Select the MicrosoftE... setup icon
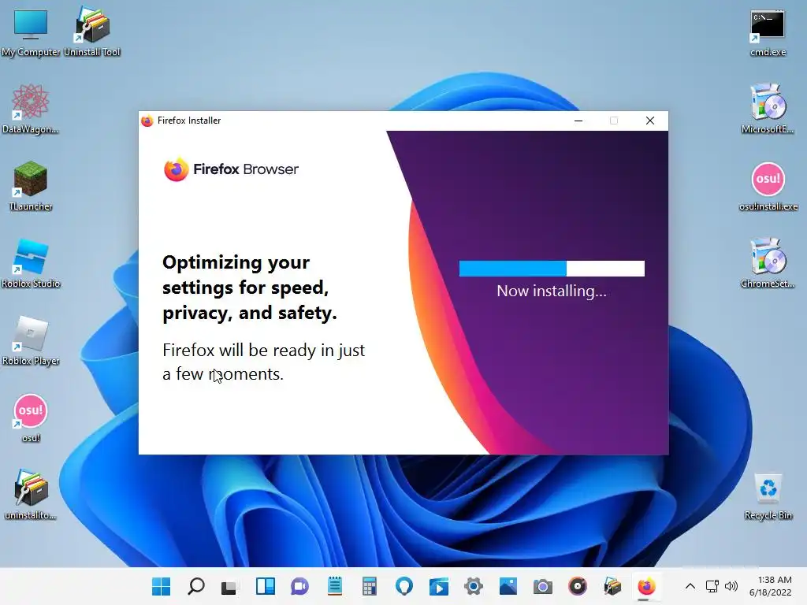Image resolution: width=807 pixels, height=605 pixels. [x=768, y=109]
